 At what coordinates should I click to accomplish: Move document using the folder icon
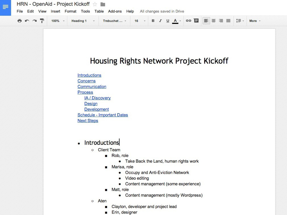click(x=103, y=4)
